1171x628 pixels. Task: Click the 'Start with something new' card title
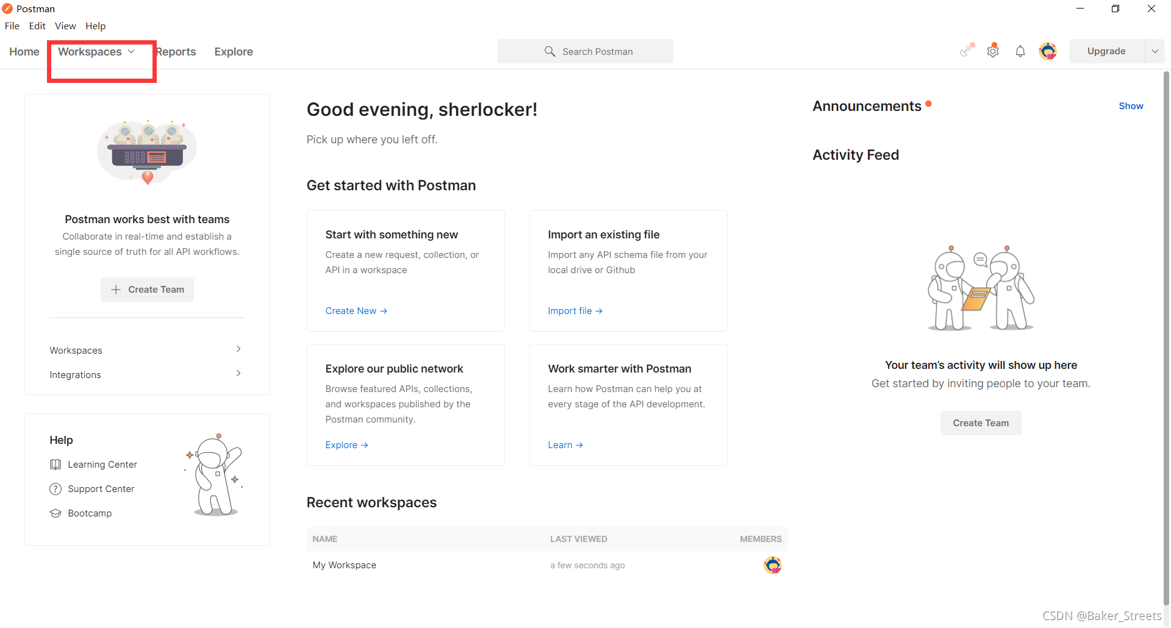pos(392,235)
